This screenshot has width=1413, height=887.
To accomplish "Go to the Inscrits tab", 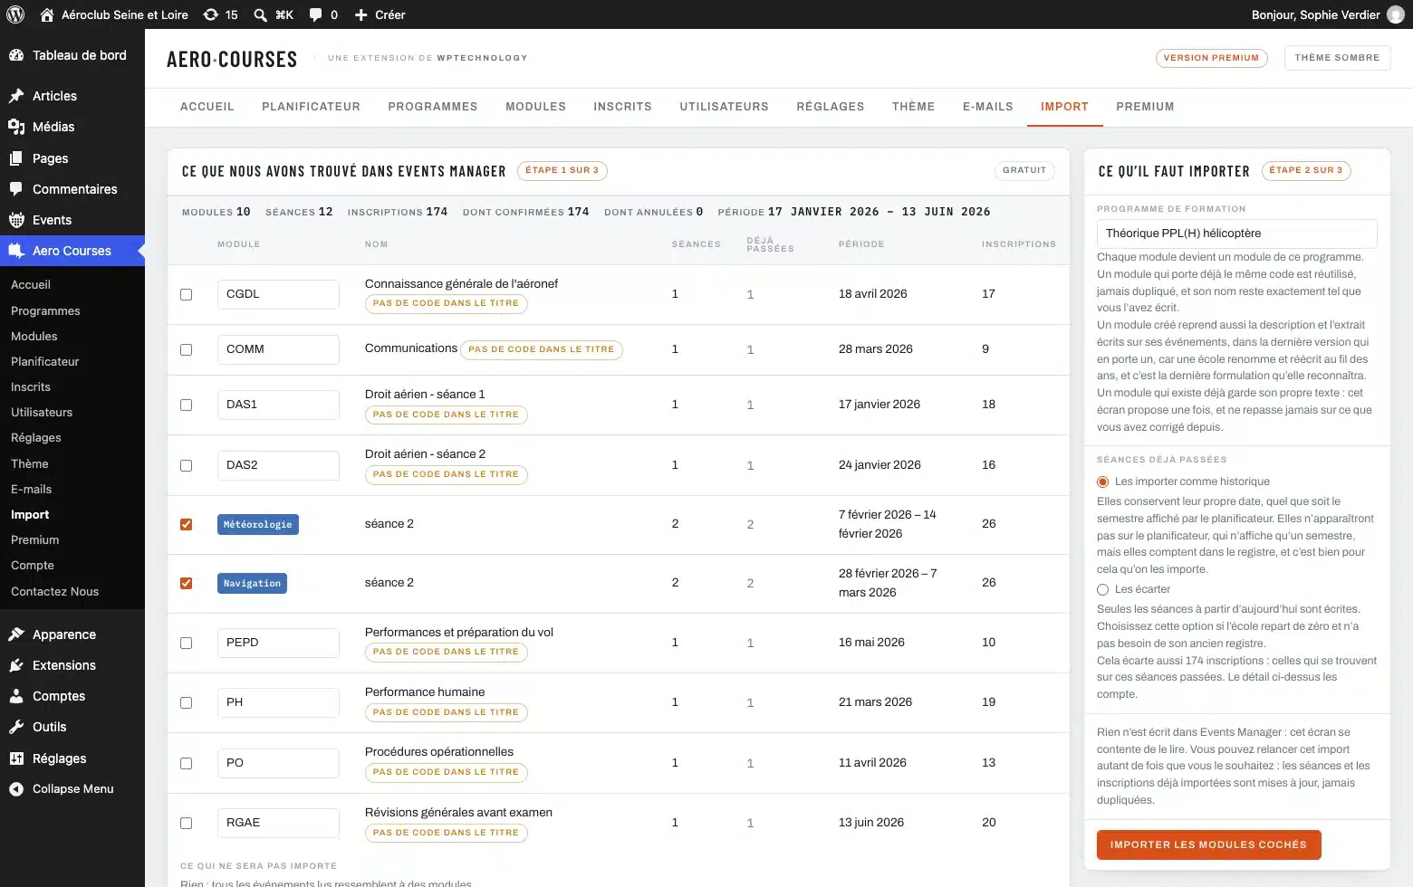I will click(x=622, y=107).
